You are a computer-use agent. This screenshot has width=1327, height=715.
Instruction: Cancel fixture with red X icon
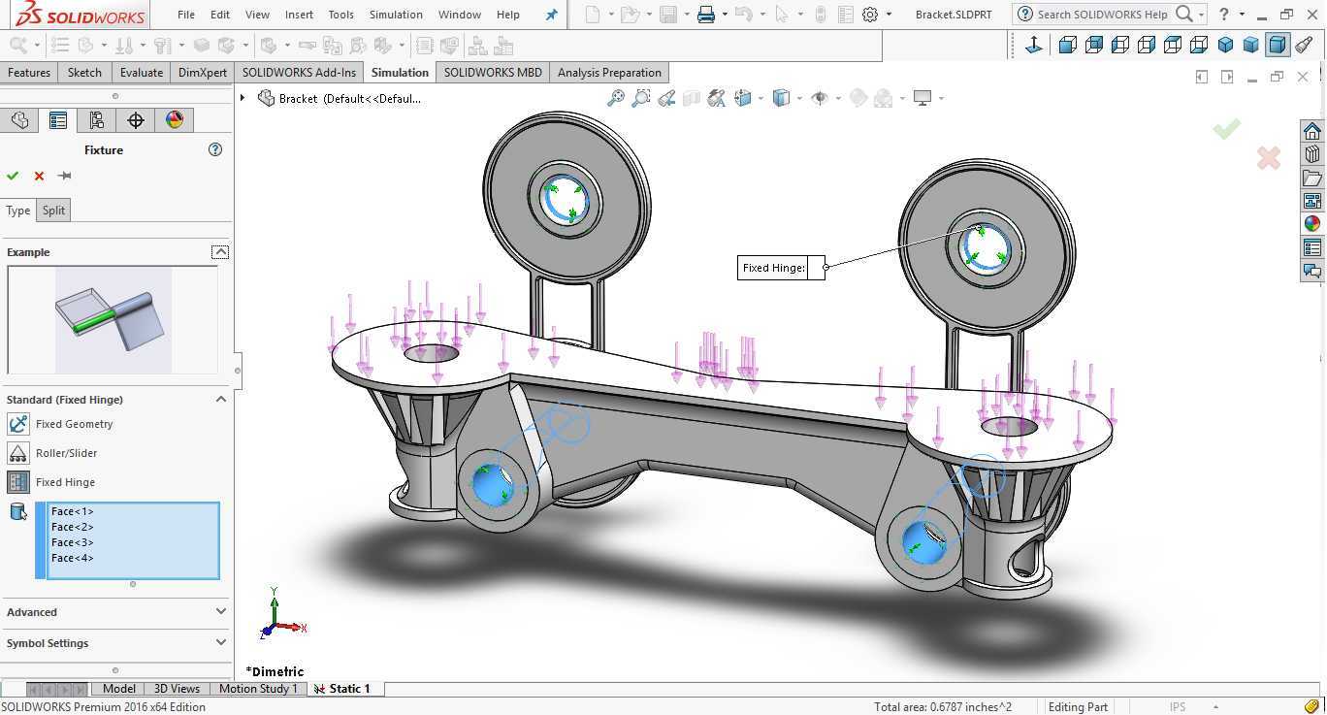pos(39,176)
